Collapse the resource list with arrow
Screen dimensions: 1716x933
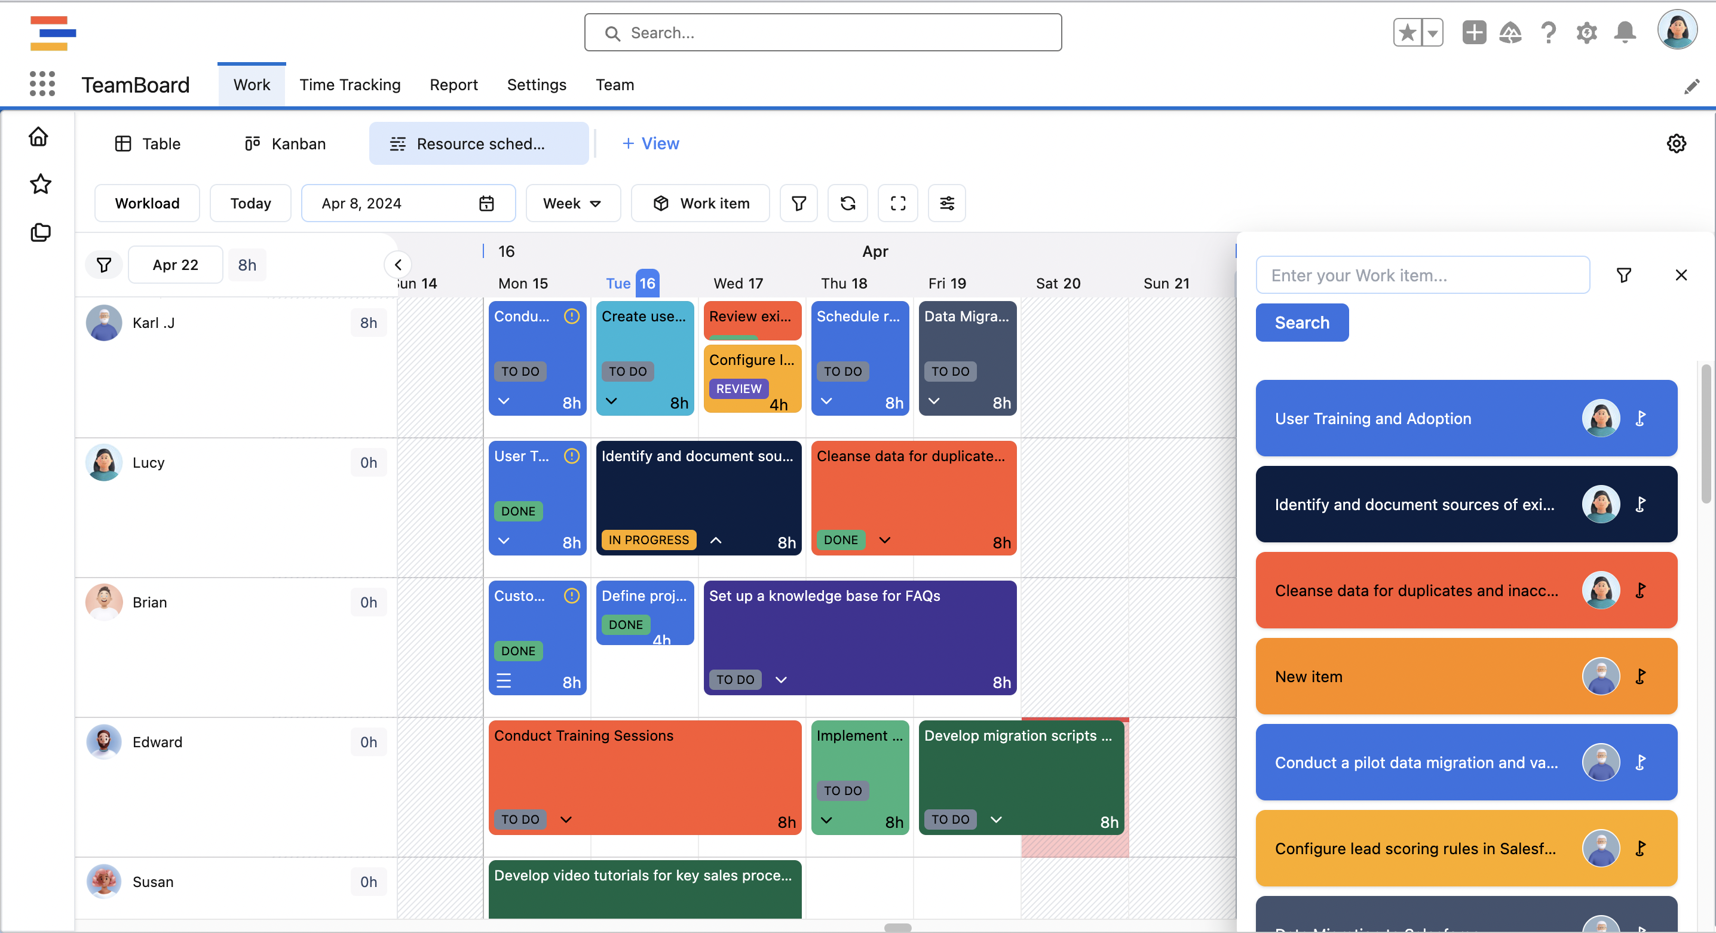(398, 265)
